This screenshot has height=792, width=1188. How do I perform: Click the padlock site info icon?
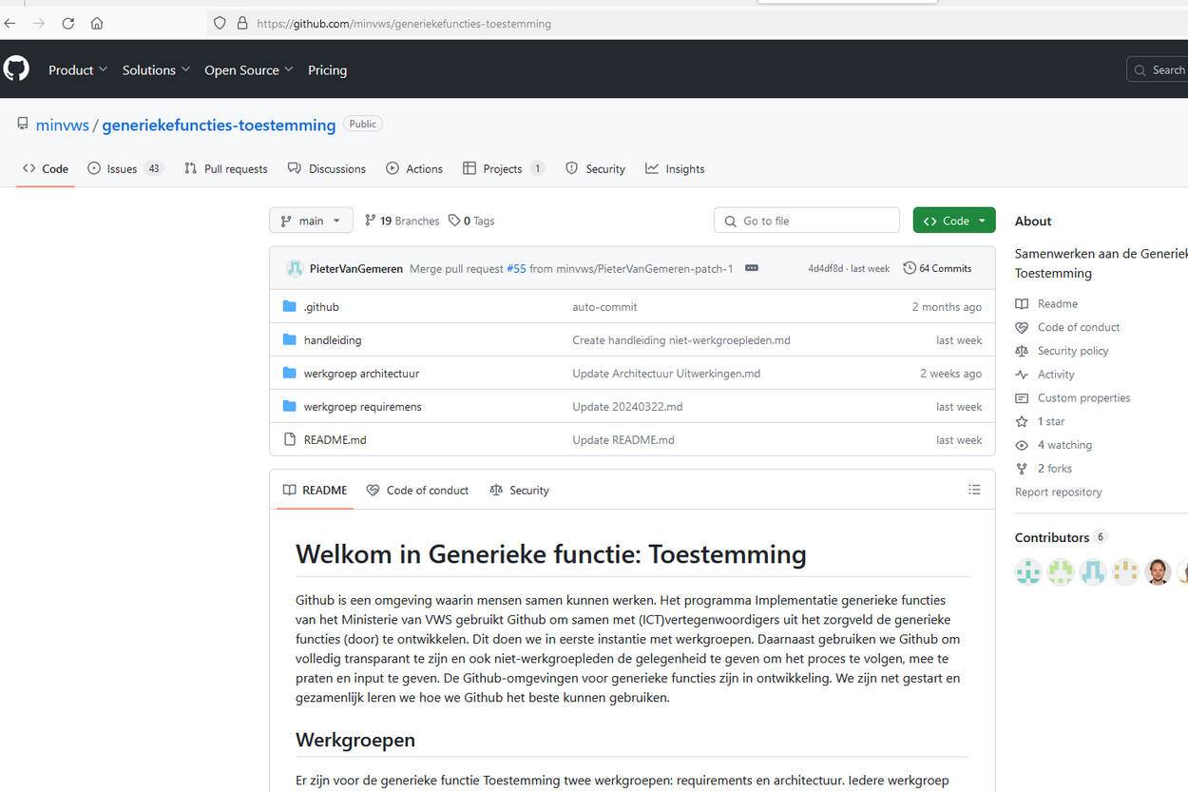[241, 23]
